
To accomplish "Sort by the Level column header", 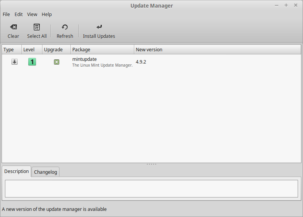I will tap(32, 50).
